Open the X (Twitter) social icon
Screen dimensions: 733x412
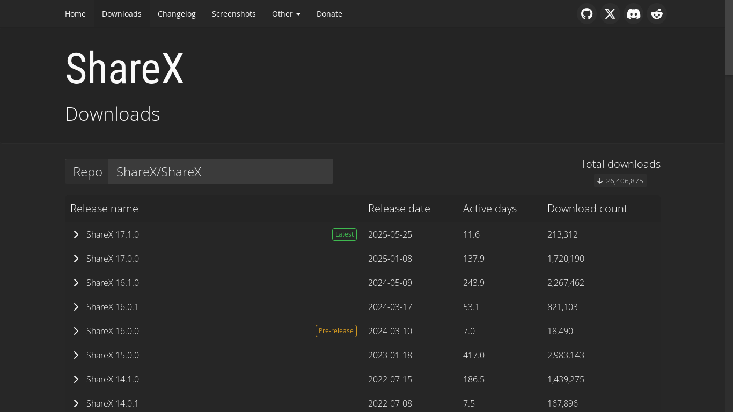[610, 14]
